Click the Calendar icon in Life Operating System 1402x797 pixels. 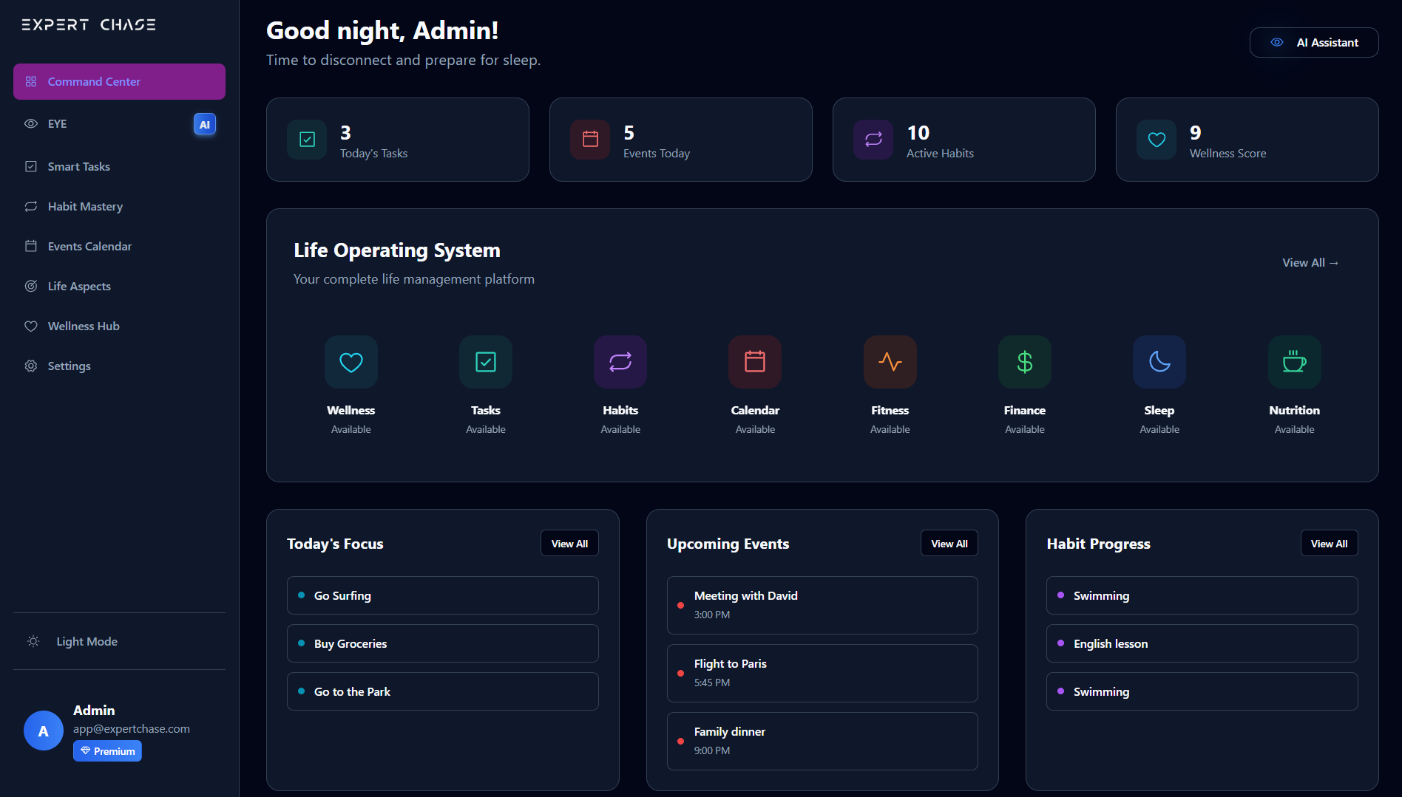click(755, 362)
